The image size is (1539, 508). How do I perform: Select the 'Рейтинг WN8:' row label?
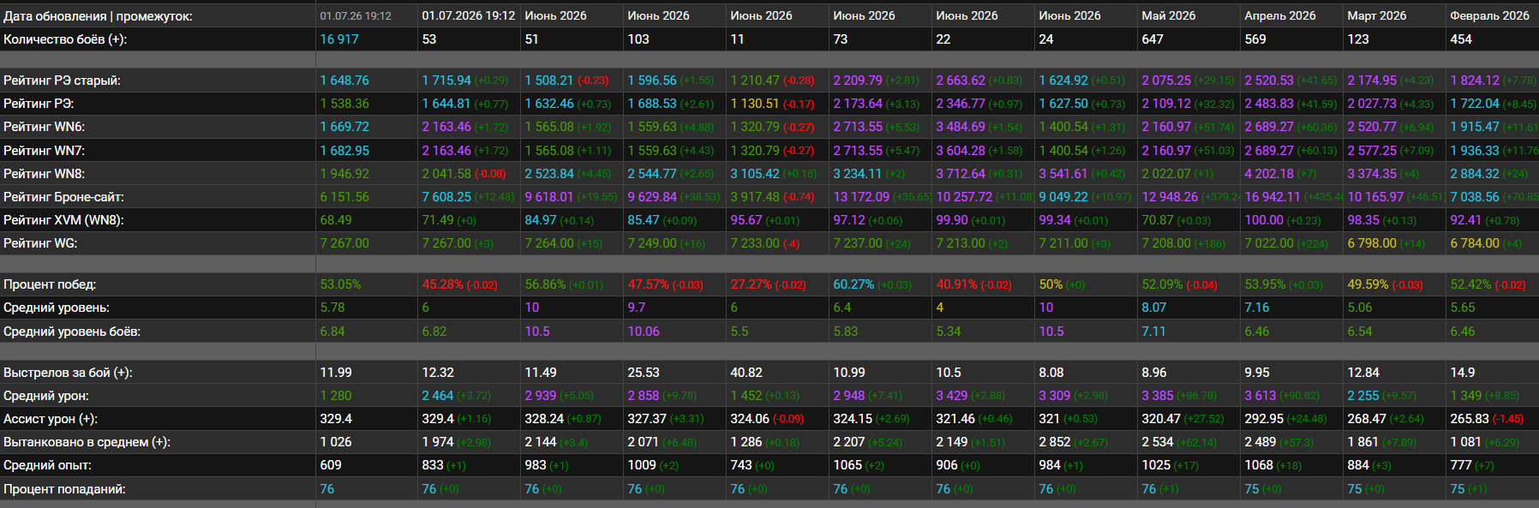pos(44,173)
